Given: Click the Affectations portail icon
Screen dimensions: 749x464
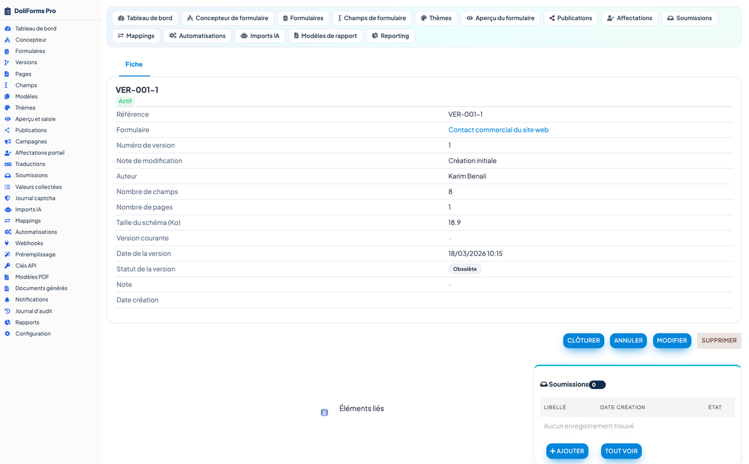Looking at the screenshot, I should [x=7, y=152].
